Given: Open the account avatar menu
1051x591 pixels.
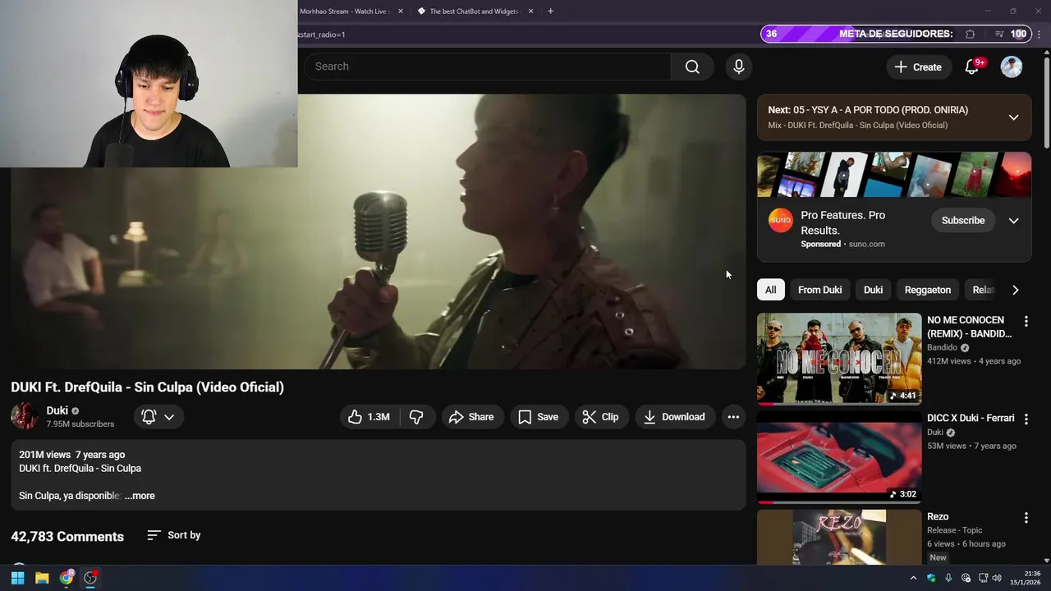Looking at the screenshot, I should tap(1012, 66).
